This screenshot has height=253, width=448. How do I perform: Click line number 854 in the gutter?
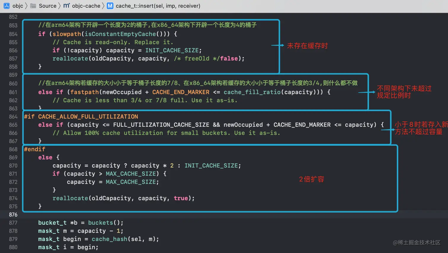tap(13, 34)
